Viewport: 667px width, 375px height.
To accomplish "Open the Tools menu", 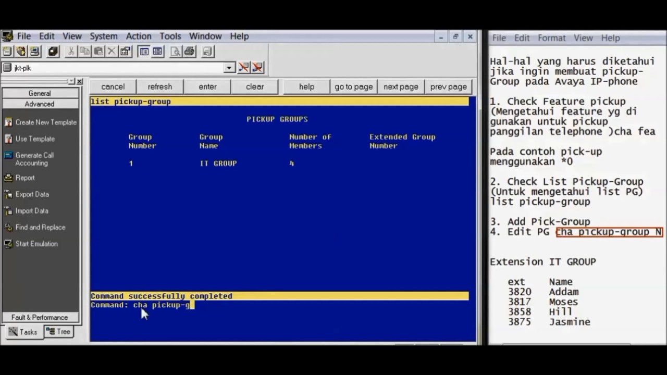I will 170,36.
